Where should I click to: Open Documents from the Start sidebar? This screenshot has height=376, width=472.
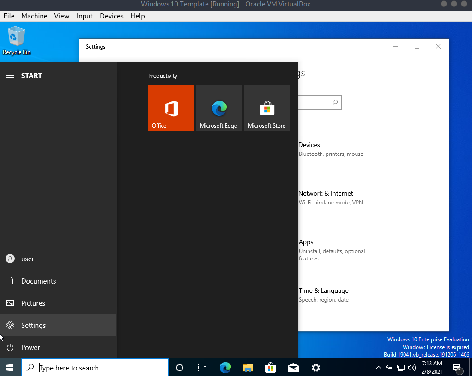pyautogui.click(x=58, y=281)
